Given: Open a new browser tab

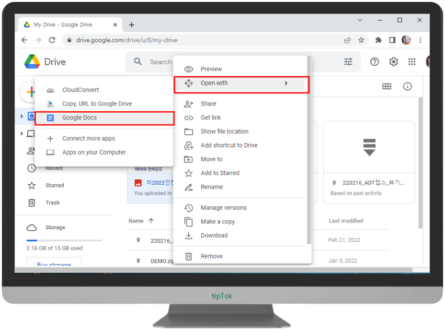Looking at the screenshot, I should coord(131,25).
